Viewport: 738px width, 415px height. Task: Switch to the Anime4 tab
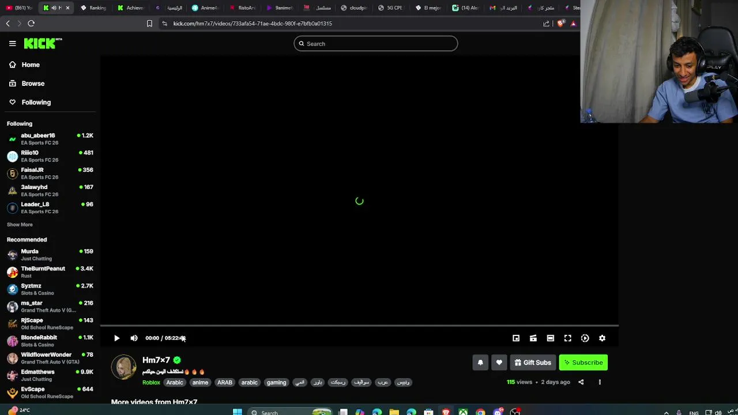[205, 7]
